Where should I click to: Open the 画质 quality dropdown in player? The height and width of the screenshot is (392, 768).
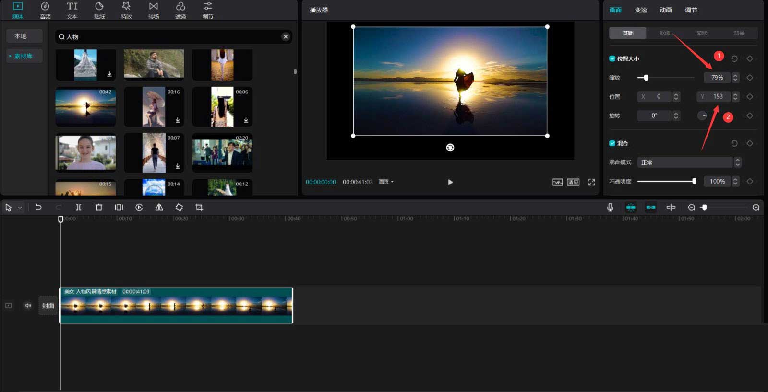pyautogui.click(x=386, y=182)
